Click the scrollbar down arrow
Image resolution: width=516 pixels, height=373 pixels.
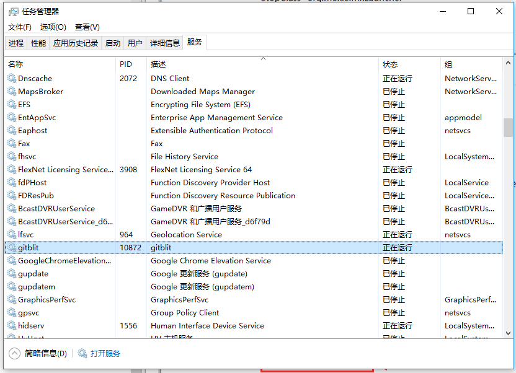pos(508,333)
